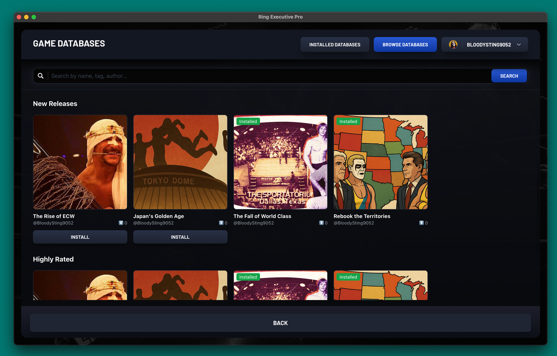Open The Rise of ECW thumbnail in New Releases
The width and height of the screenshot is (557, 356).
[x=80, y=162]
